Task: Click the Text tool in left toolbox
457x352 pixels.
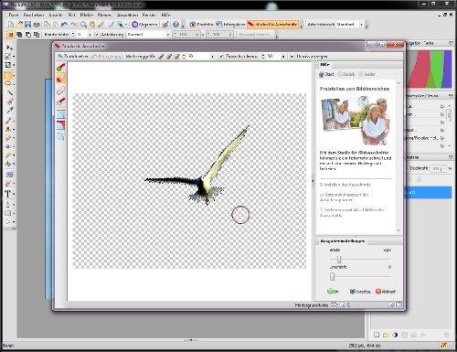Action: click(x=8, y=194)
